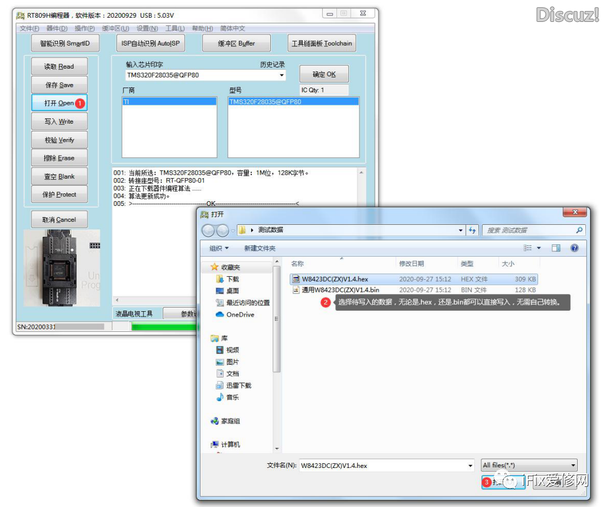This screenshot has height=507, width=609.
Task: Click the help question mark icon in Open dialog
Action: [x=574, y=248]
